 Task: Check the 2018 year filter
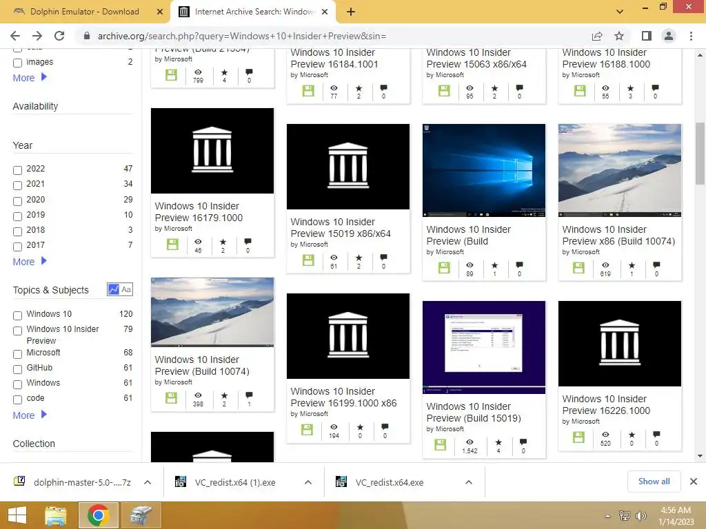pos(17,231)
